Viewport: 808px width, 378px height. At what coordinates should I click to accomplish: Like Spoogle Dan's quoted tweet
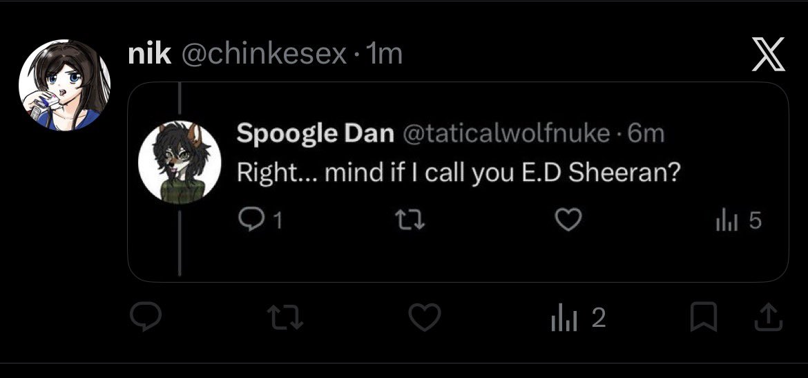568,220
